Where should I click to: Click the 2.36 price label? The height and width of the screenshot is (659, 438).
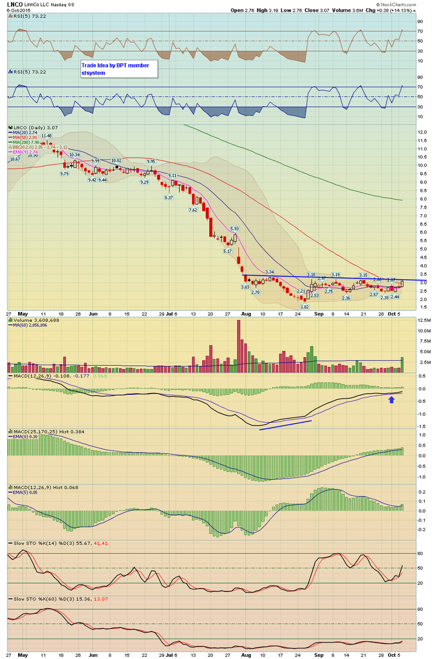tap(346, 298)
